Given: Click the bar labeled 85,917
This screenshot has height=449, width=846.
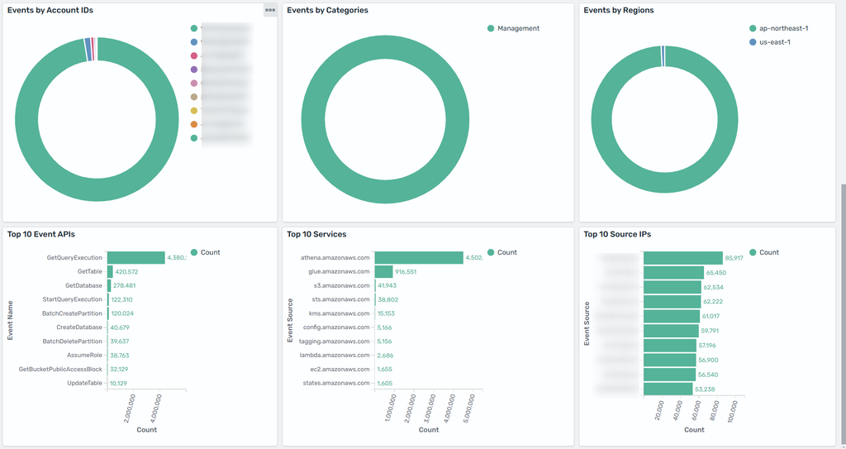Looking at the screenshot, I should 683,258.
